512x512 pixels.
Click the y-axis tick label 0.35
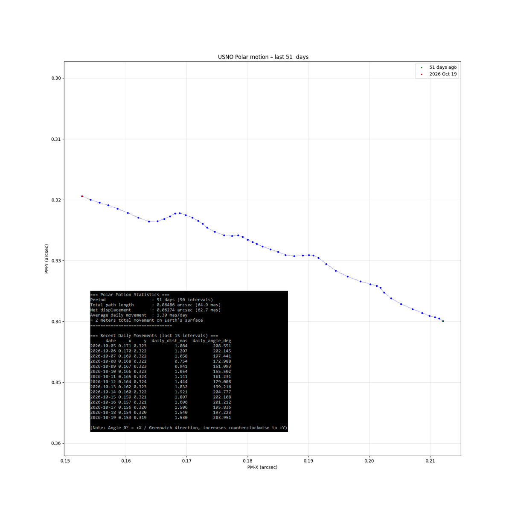pyautogui.click(x=56, y=382)
